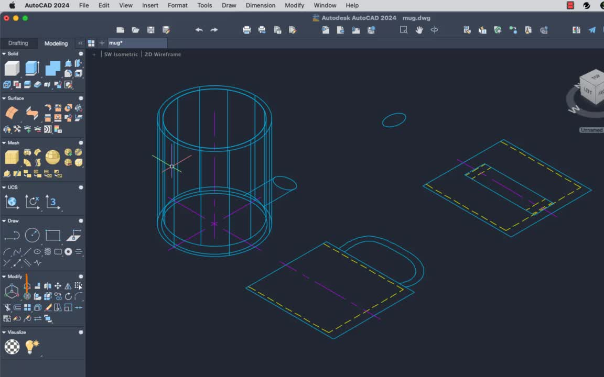Select the Polyline draw tool
The height and width of the screenshot is (377, 604).
(x=12, y=236)
